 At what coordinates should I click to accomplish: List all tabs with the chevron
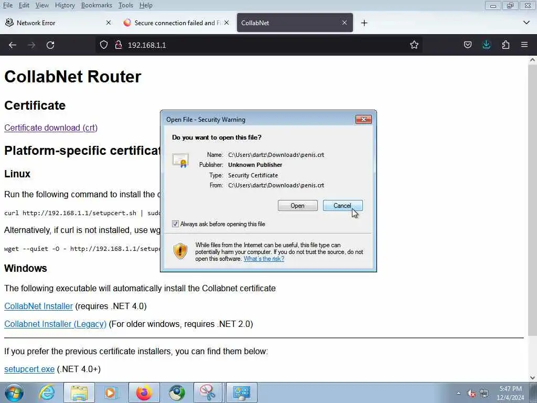click(527, 23)
